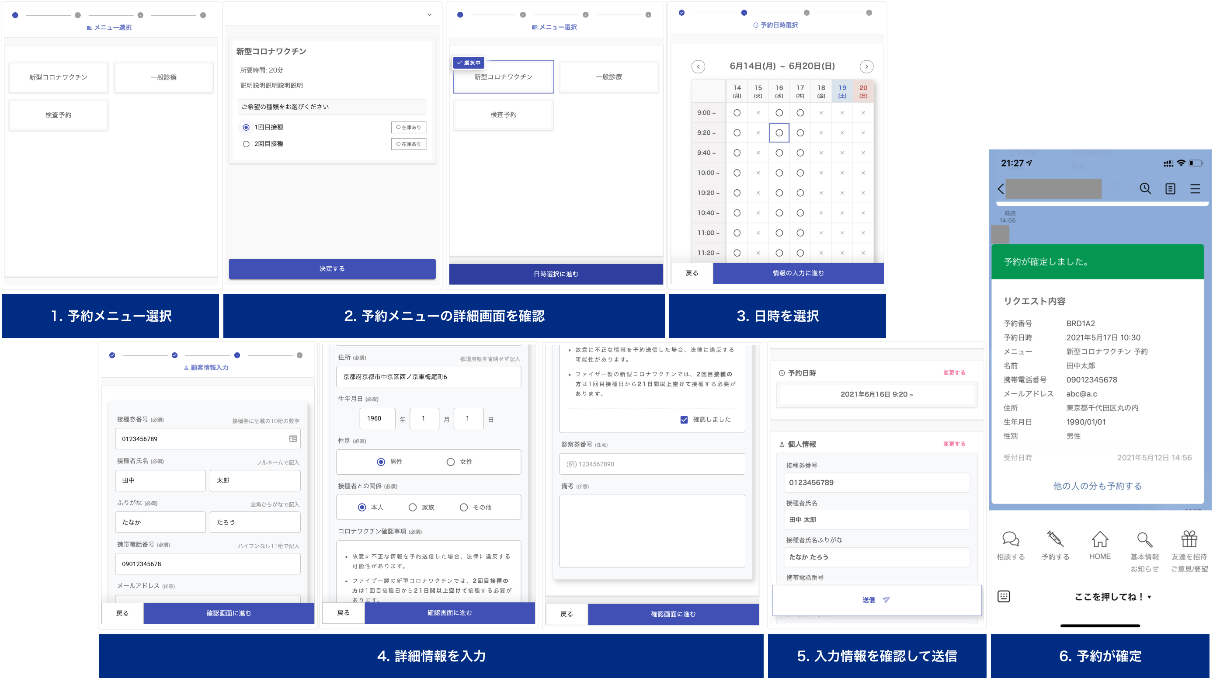Go to previous week in calendar
Screen dimensions: 1213x685
click(699, 66)
